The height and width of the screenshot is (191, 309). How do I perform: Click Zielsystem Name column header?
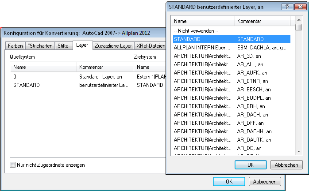point(150,67)
